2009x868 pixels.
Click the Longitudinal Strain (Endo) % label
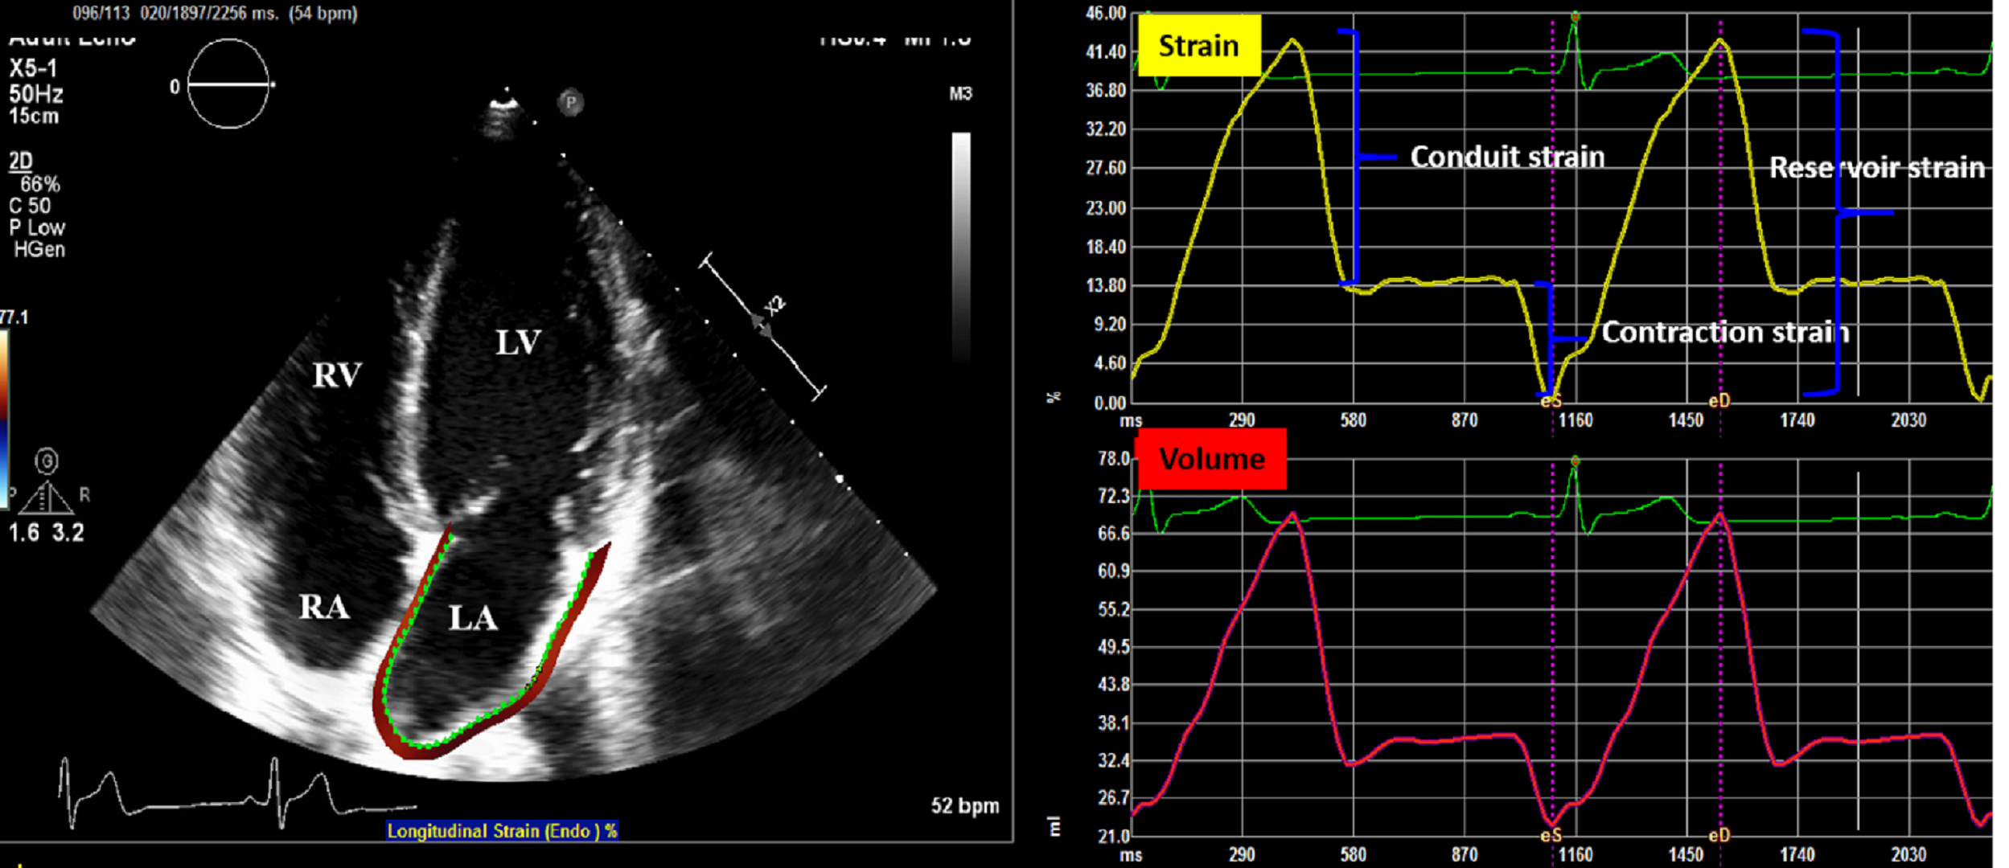502,831
